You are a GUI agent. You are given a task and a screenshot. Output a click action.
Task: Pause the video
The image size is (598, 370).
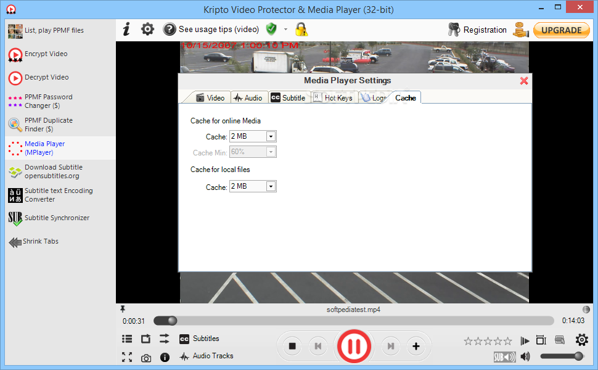[x=354, y=347]
